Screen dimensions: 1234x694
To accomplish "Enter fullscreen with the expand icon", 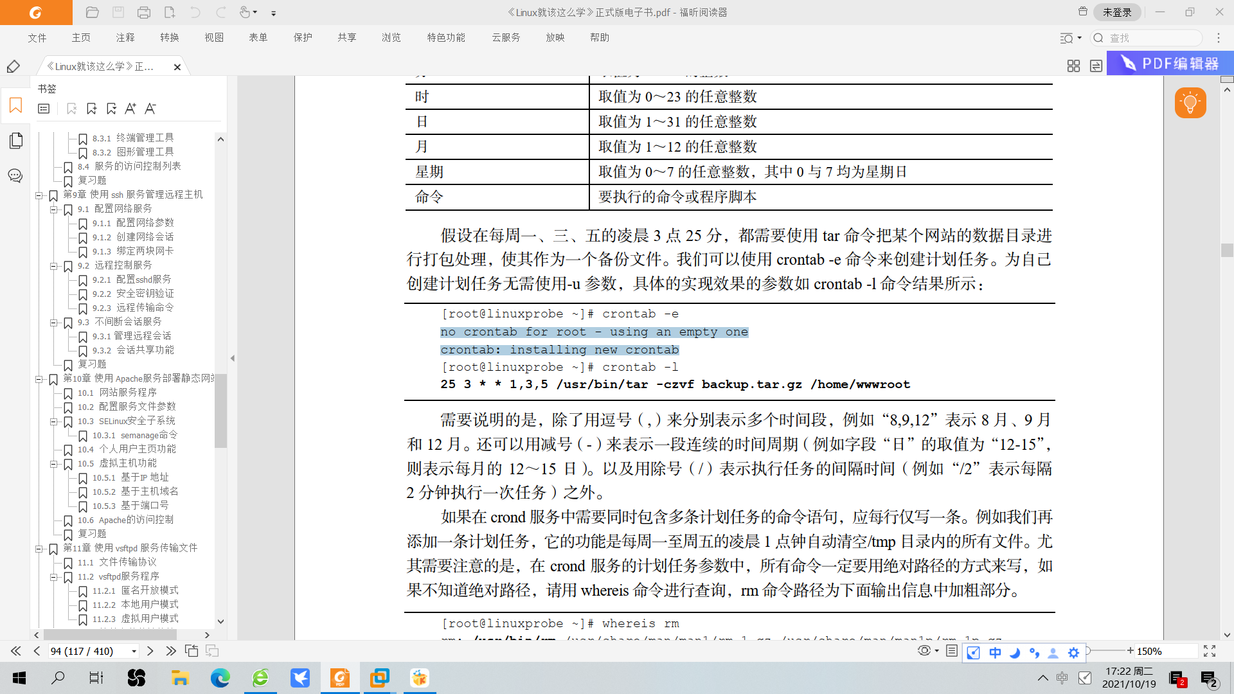I will [1210, 651].
